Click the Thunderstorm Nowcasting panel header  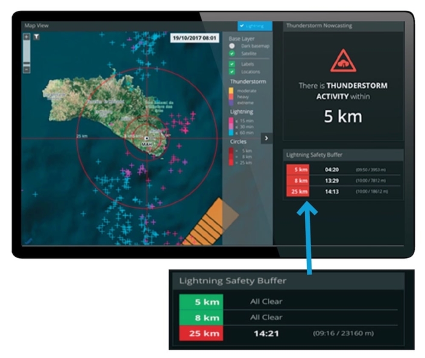343,26
